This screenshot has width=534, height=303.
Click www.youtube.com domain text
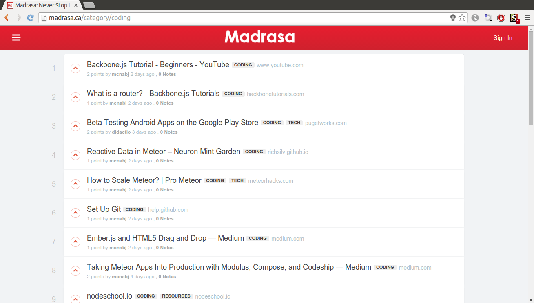280,65
